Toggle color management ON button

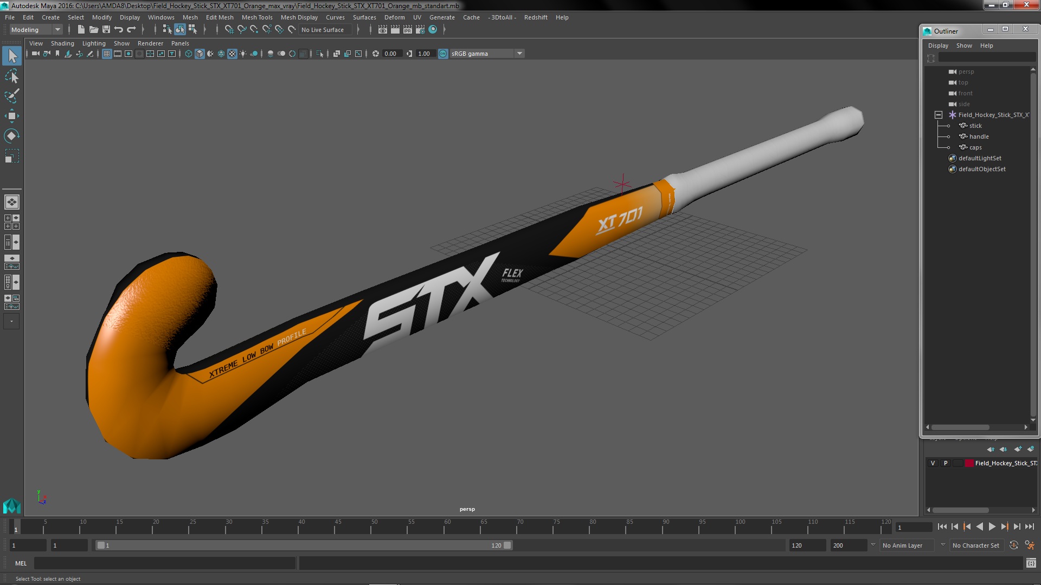tap(443, 54)
